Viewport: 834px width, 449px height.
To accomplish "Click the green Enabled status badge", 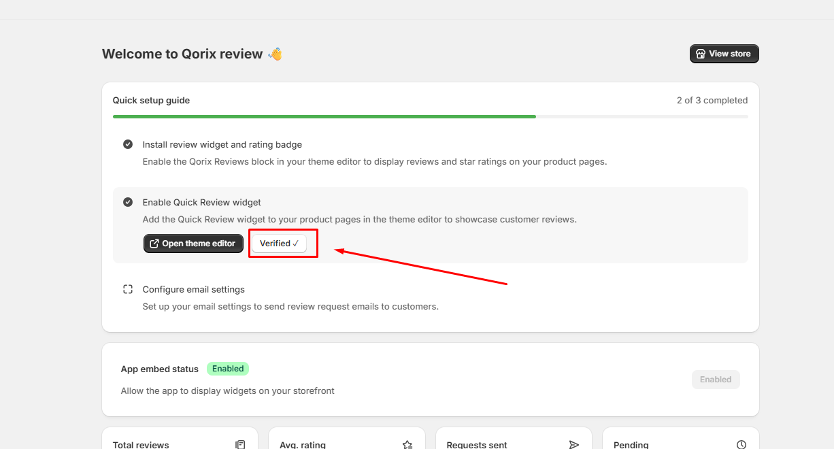I will (228, 369).
